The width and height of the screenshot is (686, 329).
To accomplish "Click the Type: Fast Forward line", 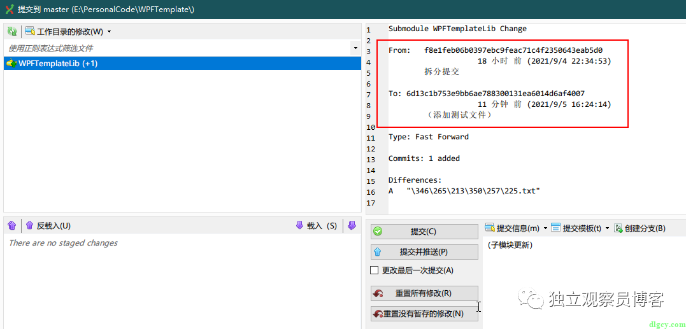I will pyautogui.click(x=428, y=137).
